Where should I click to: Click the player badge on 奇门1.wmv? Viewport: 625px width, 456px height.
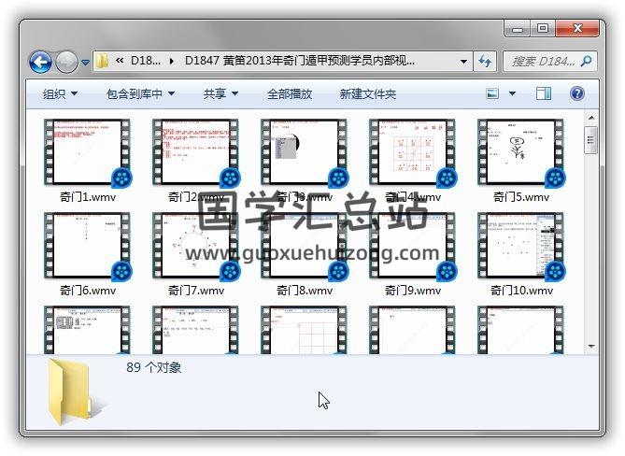[122, 178]
